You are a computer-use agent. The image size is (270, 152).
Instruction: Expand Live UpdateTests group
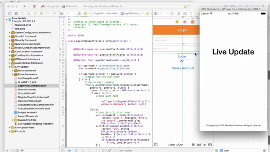[10, 128]
